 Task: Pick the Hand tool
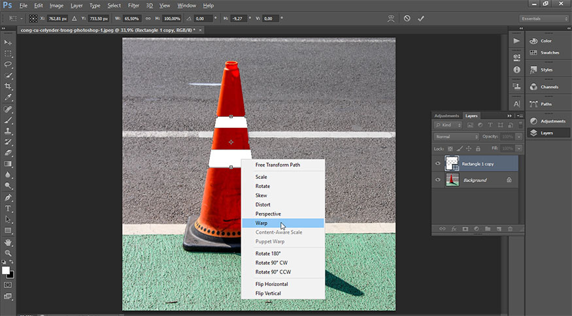[x=8, y=242]
